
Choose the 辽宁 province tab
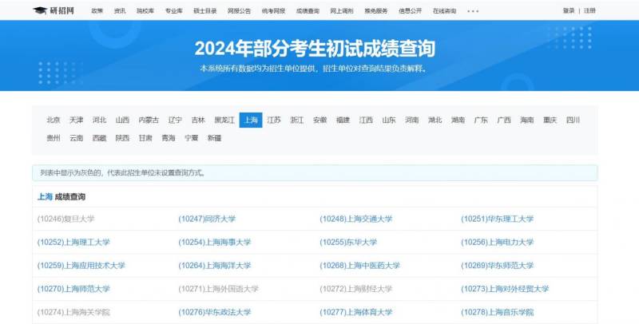tap(175, 120)
